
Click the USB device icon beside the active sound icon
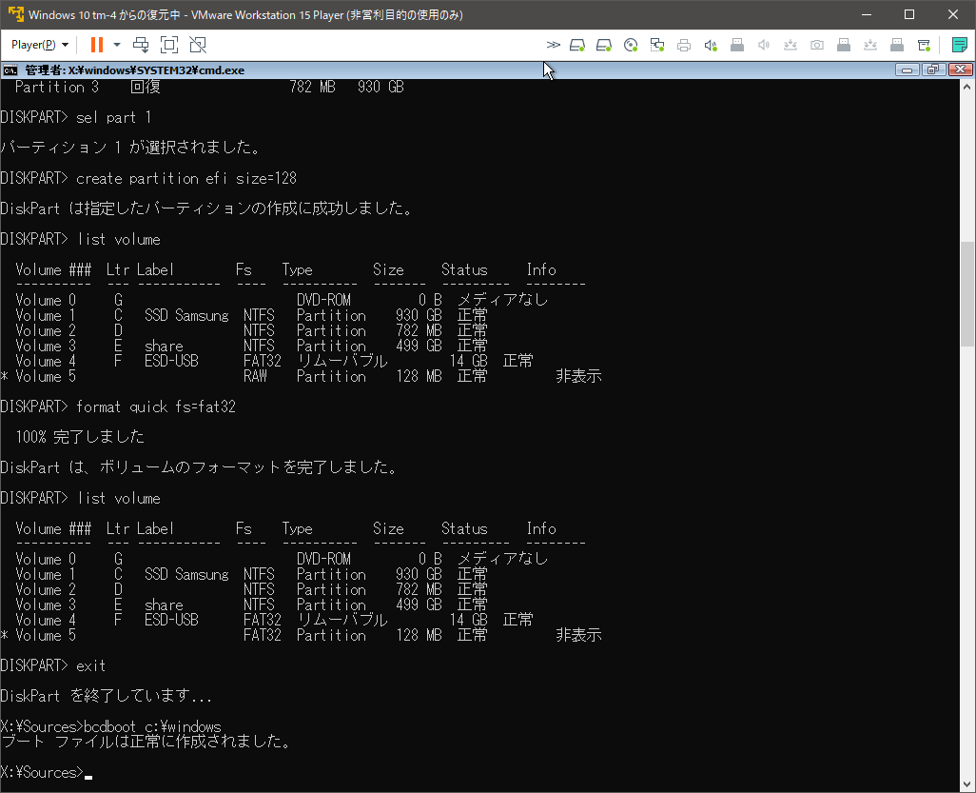coord(737,45)
